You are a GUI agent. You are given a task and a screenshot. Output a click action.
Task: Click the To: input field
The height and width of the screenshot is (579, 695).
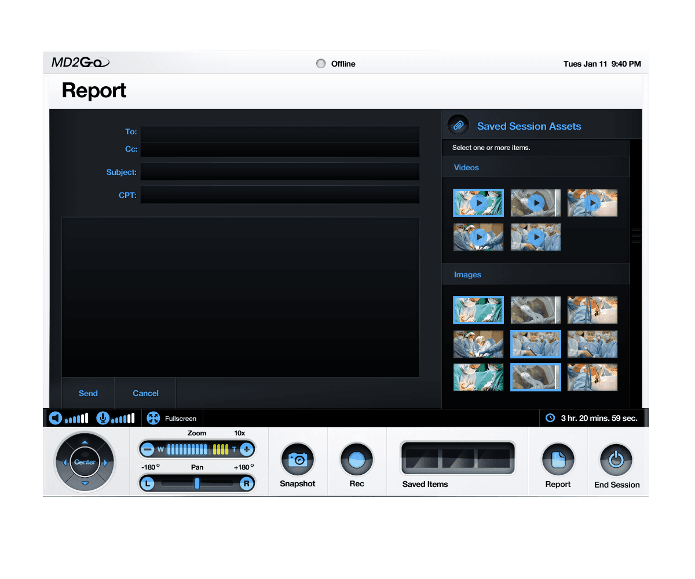coord(280,134)
